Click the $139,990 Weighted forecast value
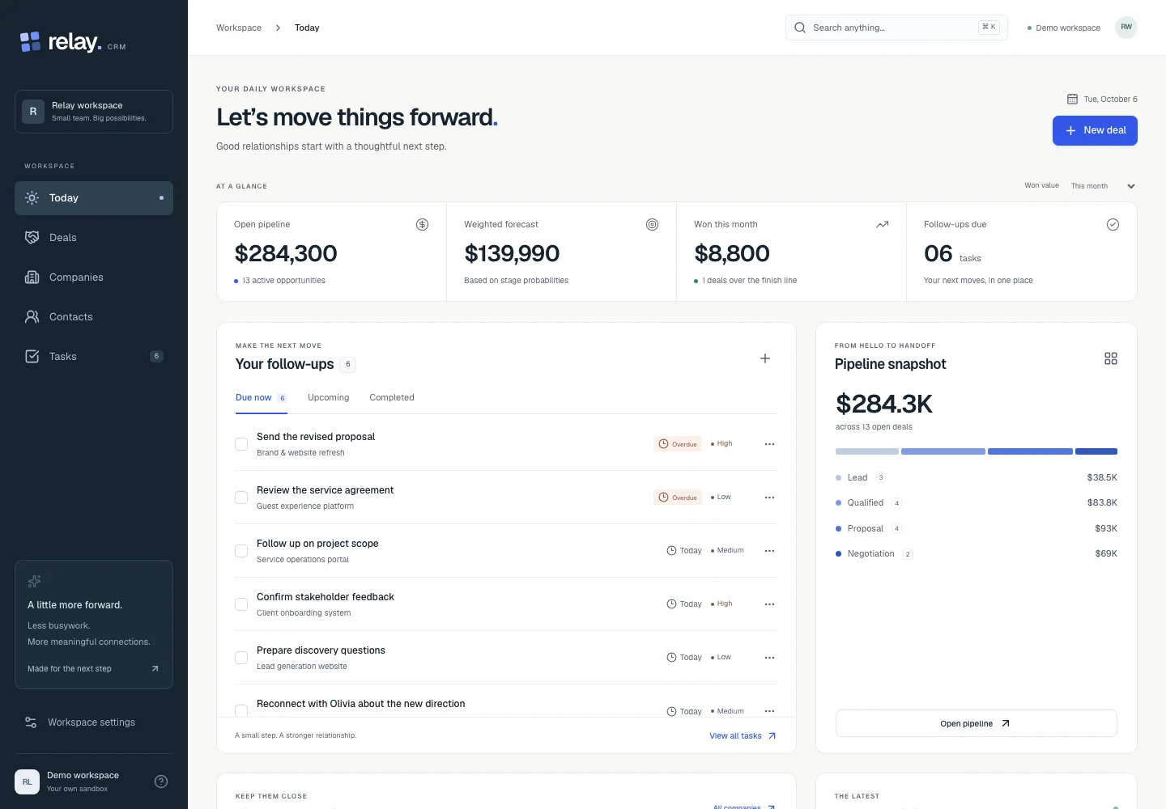The image size is (1166, 809). [x=512, y=254]
